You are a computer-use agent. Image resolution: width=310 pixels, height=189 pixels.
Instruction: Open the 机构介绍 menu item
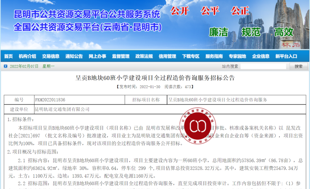27,56
